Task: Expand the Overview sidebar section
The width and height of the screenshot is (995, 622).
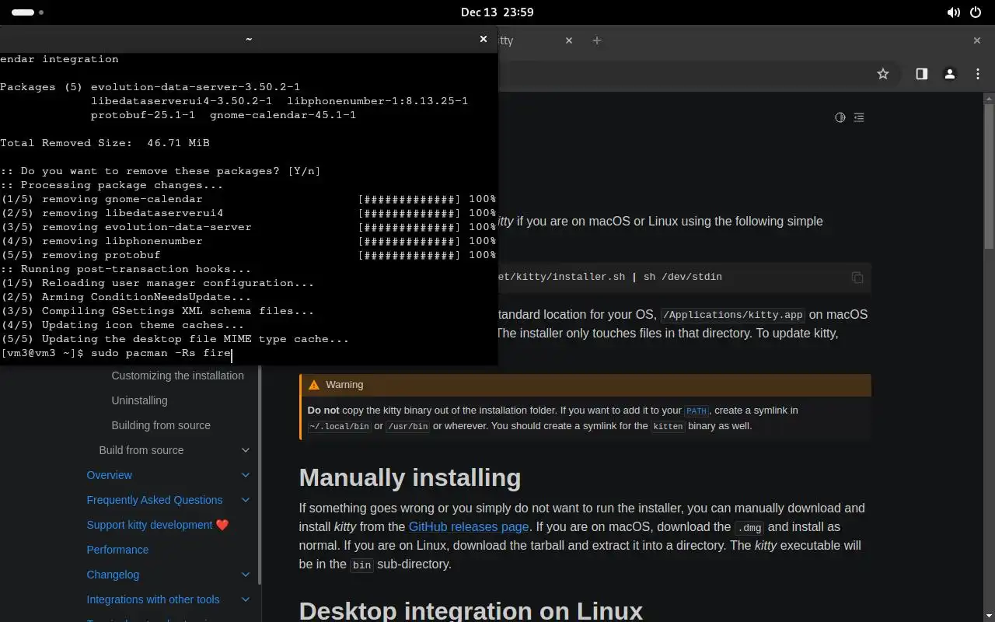Action: [x=246, y=475]
